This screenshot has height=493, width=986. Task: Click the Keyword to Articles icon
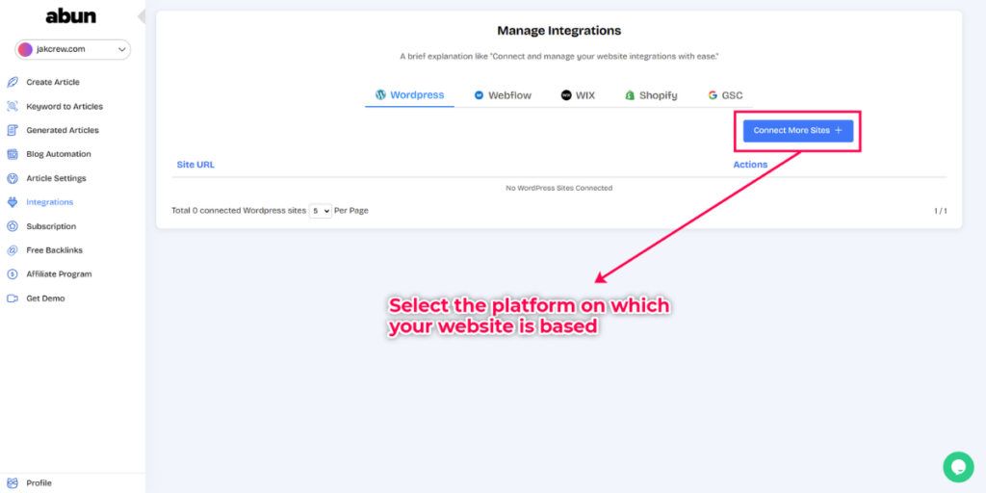pyautogui.click(x=12, y=106)
